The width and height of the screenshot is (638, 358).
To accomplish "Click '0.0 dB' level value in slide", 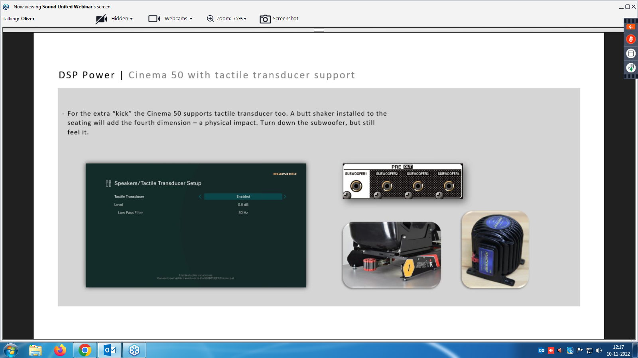I will [x=243, y=204].
